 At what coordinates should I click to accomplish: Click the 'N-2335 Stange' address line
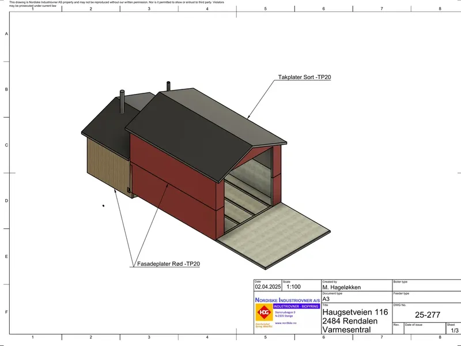coord(284,316)
